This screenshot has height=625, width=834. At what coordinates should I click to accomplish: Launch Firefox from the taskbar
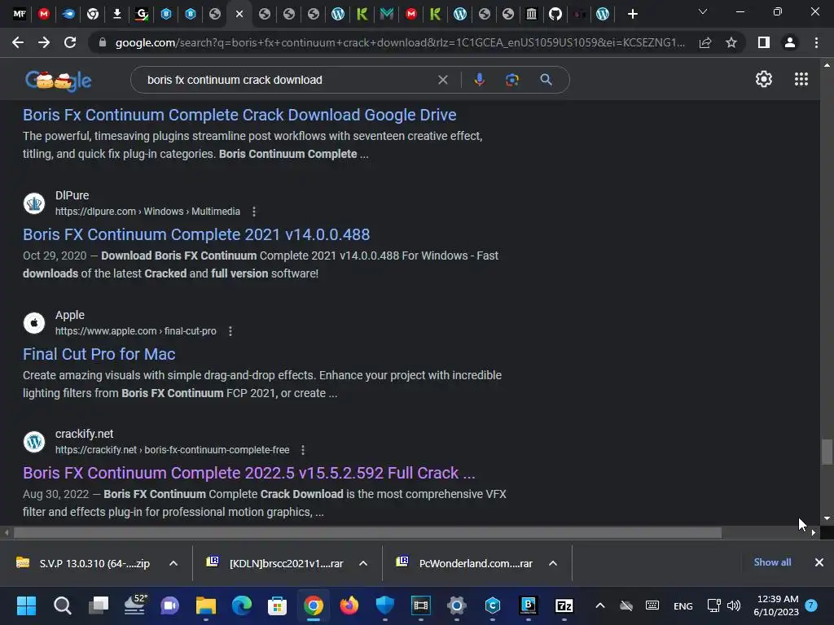pyautogui.click(x=349, y=605)
